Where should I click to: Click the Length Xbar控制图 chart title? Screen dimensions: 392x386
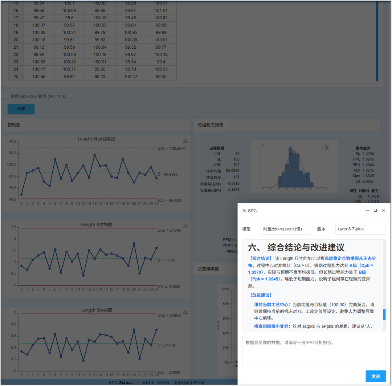click(x=97, y=139)
